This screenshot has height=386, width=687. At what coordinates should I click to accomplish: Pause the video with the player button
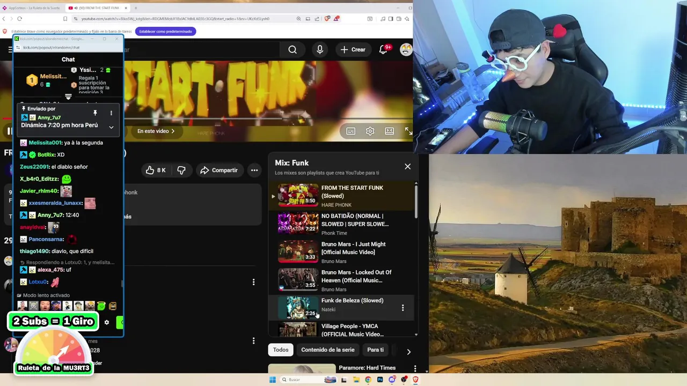point(9,131)
